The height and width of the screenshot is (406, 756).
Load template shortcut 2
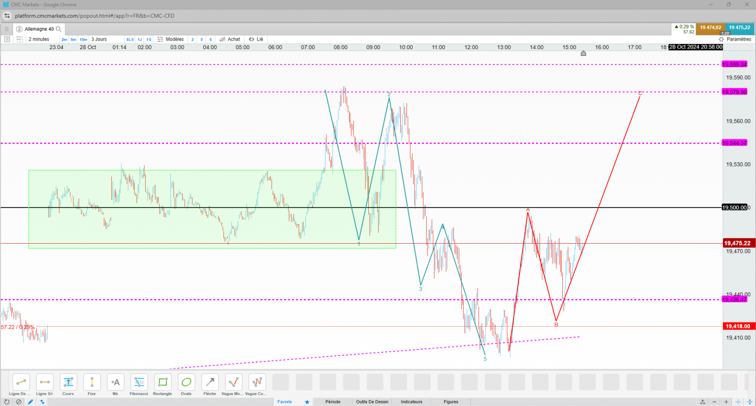(x=193, y=39)
